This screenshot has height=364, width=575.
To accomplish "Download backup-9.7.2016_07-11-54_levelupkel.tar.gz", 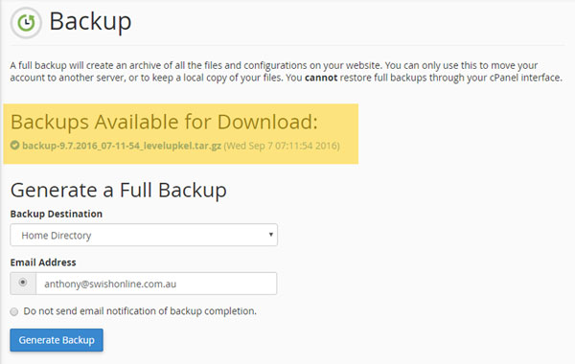I will click(x=122, y=146).
